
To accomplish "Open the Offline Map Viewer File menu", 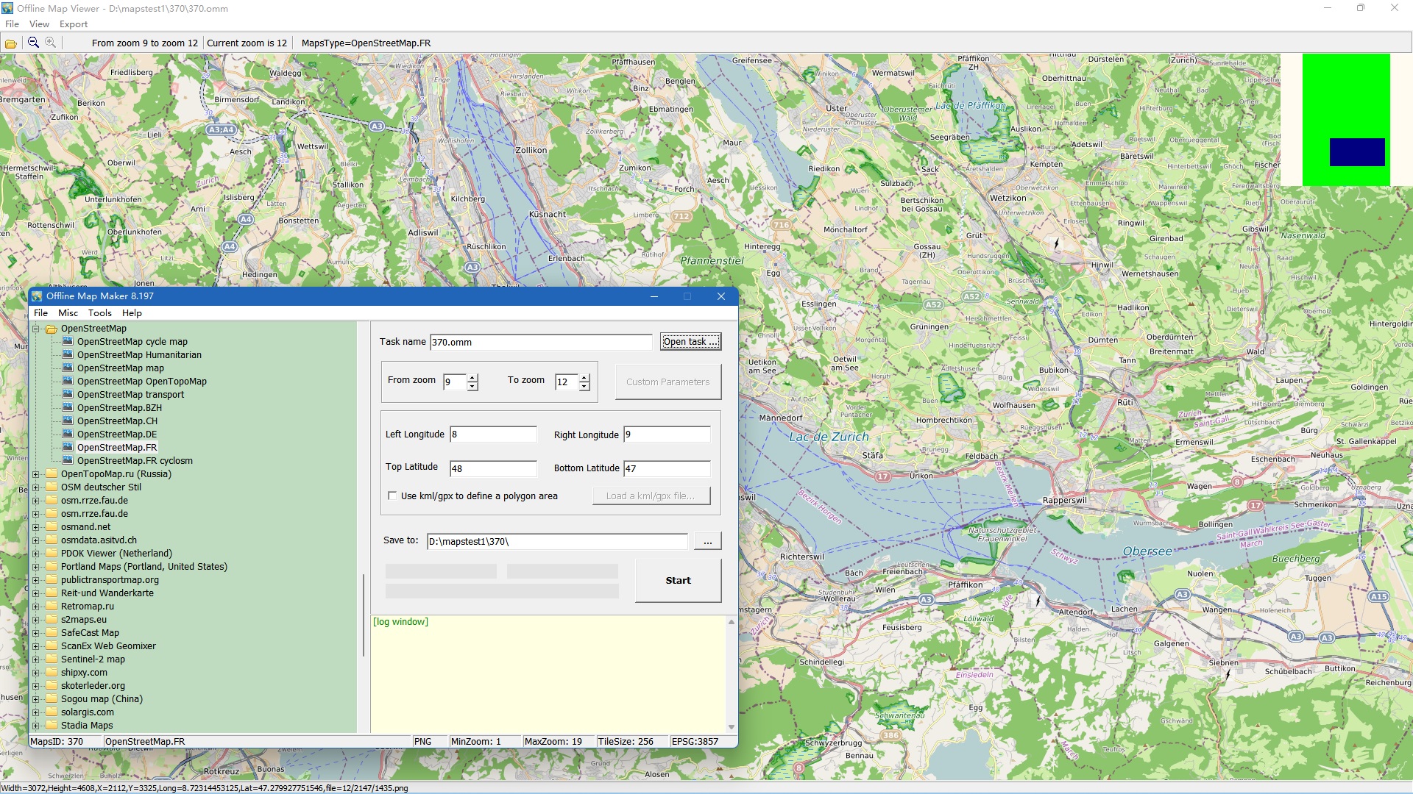I will (12, 24).
